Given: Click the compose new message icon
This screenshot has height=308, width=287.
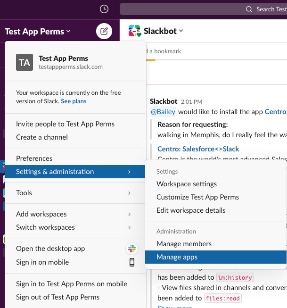Looking at the screenshot, I should point(104,31).
